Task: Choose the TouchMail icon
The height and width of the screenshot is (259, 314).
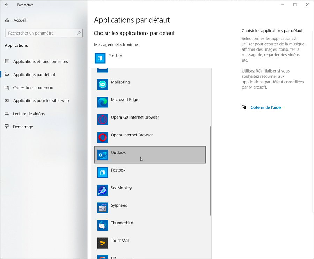Action: (103, 243)
